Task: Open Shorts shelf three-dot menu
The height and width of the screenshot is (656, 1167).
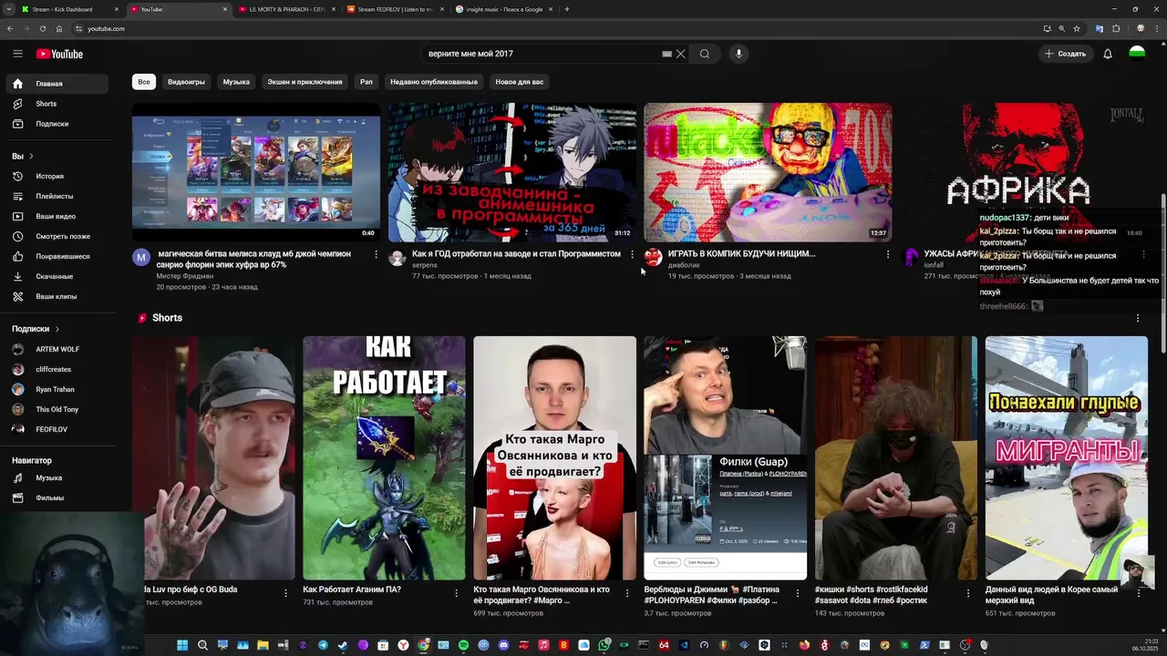Action: pyautogui.click(x=1137, y=318)
